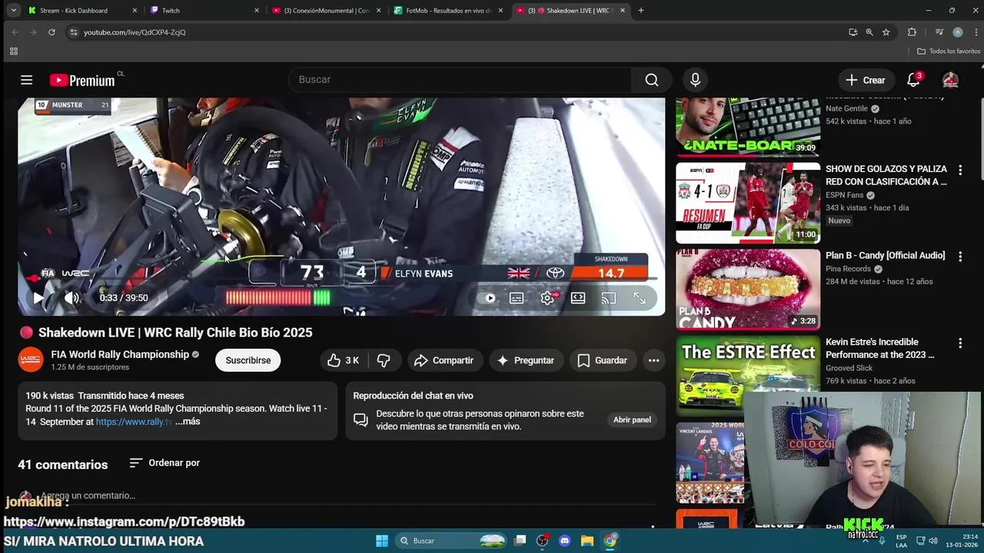Viewport: 984px width, 553px height.
Task: Open the account avatar menu
Action: (x=950, y=80)
